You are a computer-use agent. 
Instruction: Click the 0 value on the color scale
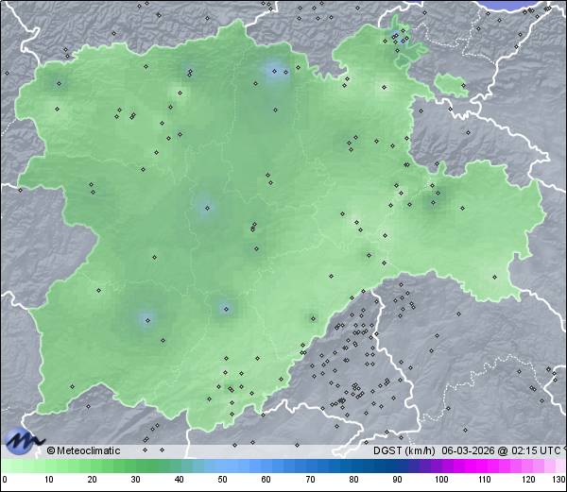coord(4,480)
